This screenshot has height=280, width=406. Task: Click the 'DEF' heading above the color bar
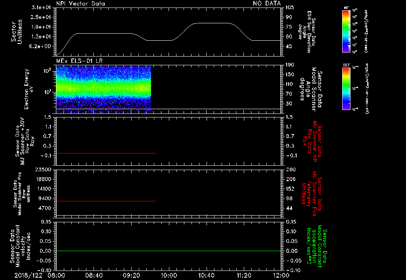click(x=346, y=65)
